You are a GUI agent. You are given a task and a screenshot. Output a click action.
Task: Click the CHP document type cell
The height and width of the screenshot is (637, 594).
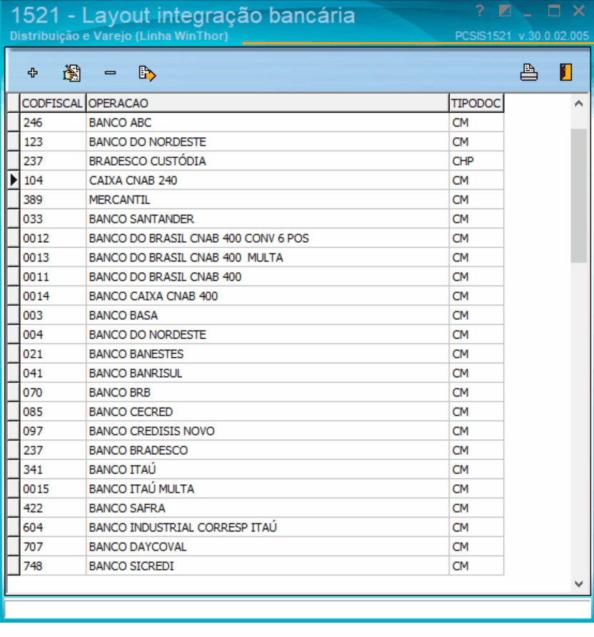click(476, 161)
